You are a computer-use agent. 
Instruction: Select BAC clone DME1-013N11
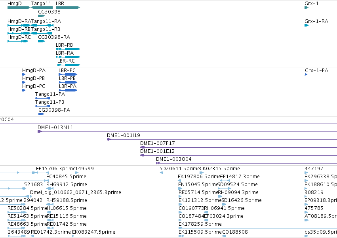55,128
